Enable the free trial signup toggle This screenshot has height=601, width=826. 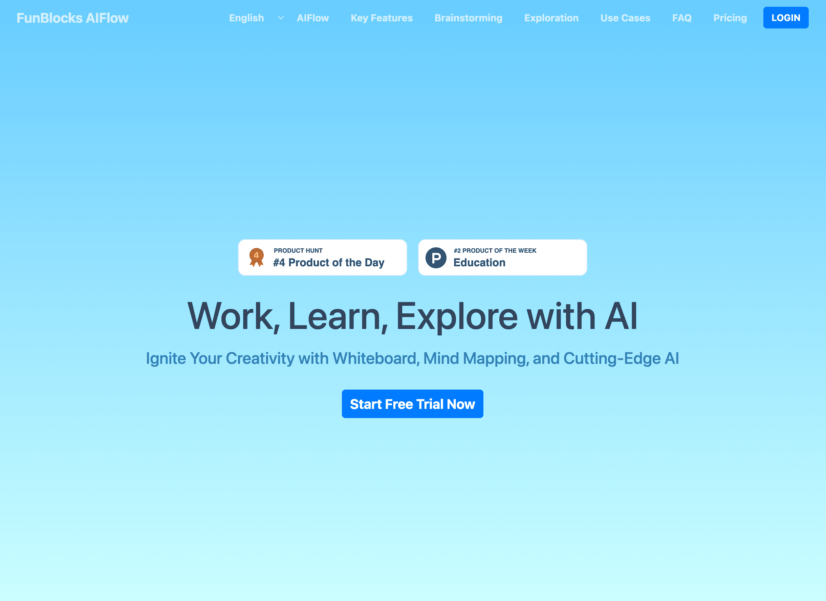click(412, 403)
